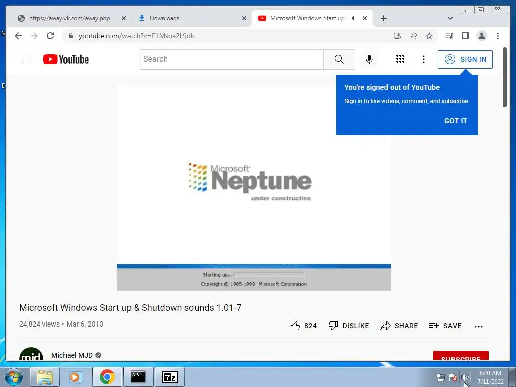Viewport: 516px width, 387px height.
Task: Share this page icon in address bar
Action: coord(413,36)
